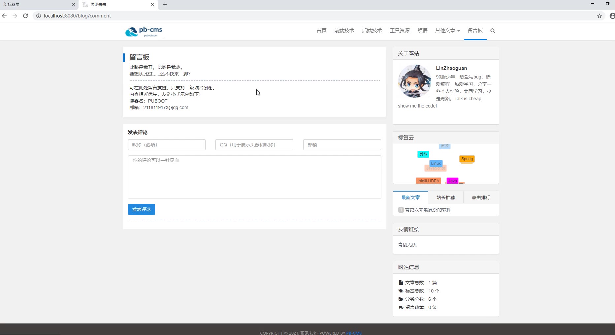This screenshot has height=335, width=615.
Task: View site information icon in address bar
Action: point(39,16)
